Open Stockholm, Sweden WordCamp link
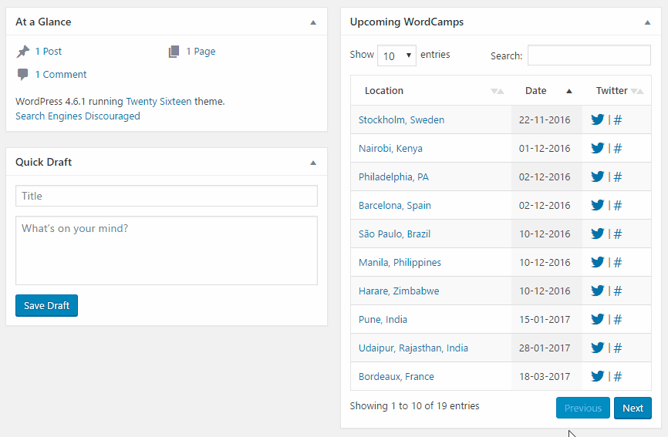The image size is (668, 437). [x=401, y=120]
